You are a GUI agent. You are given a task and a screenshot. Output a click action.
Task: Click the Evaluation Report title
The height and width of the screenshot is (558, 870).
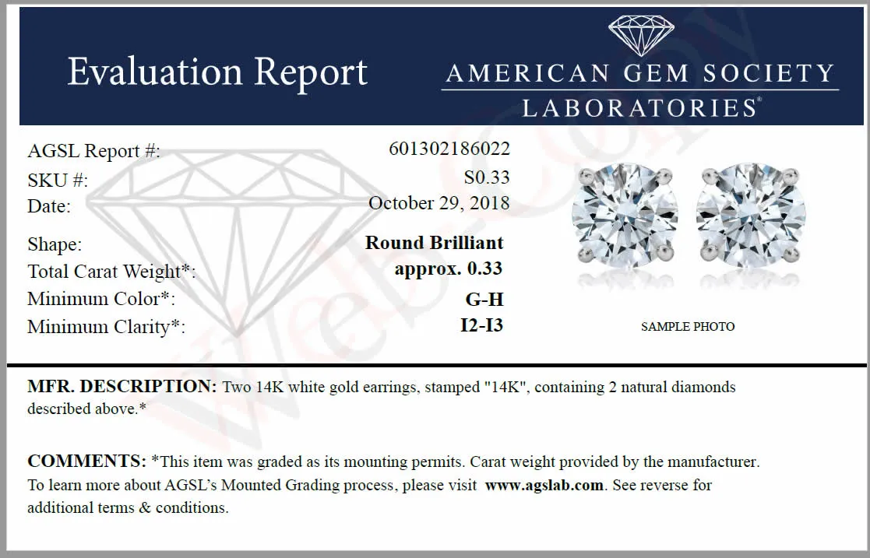[x=217, y=72]
